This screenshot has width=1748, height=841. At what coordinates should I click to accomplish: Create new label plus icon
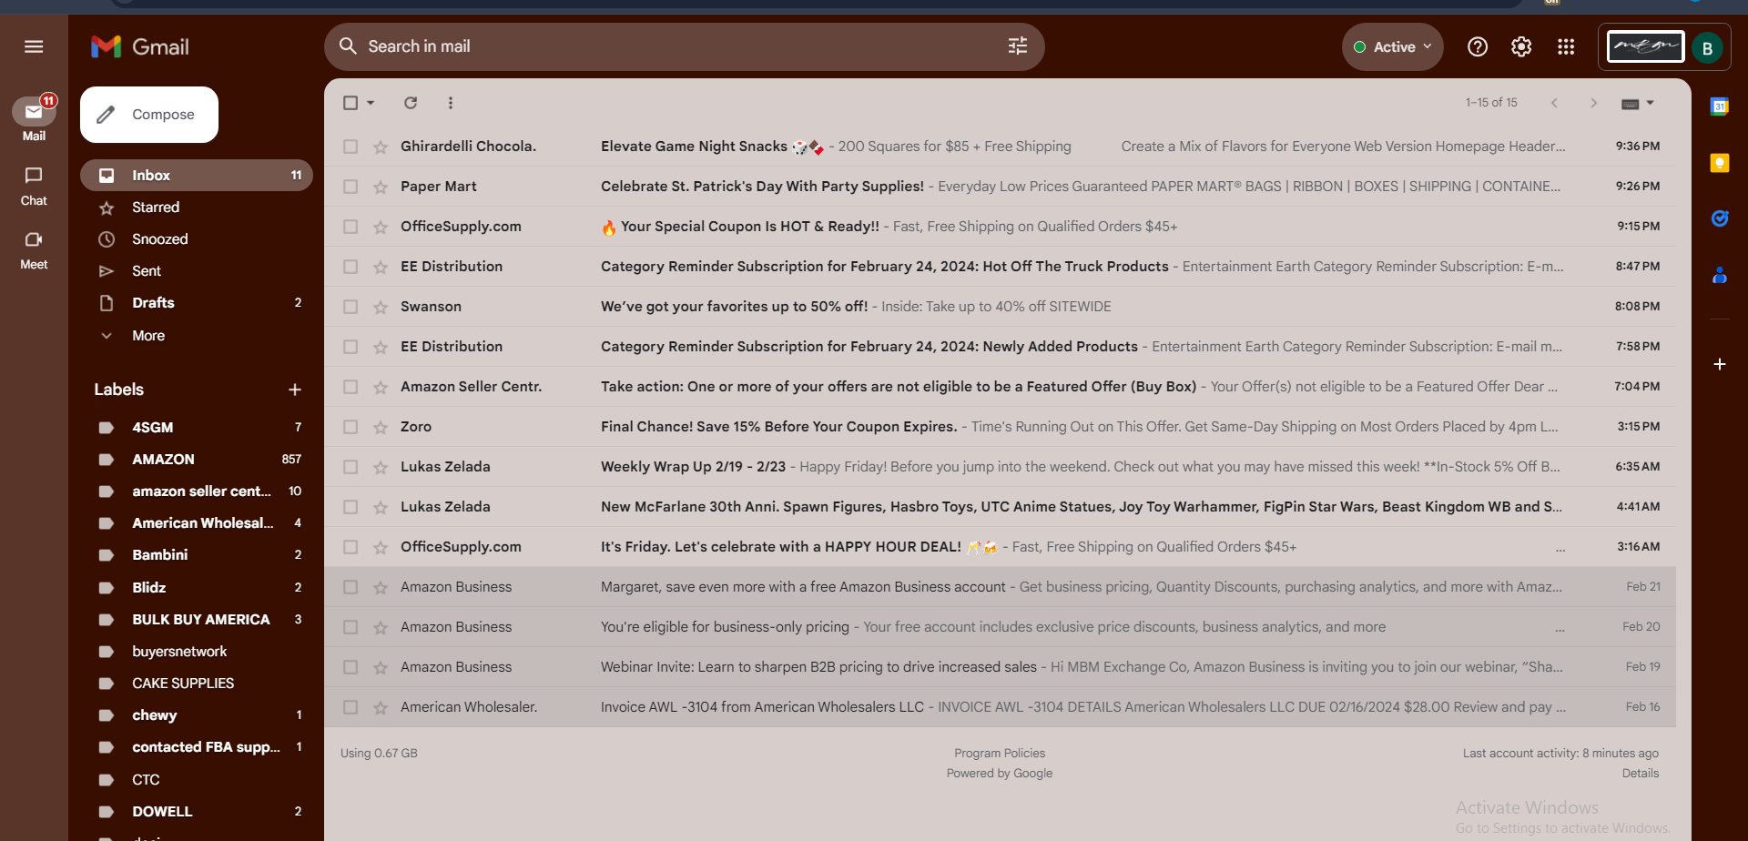pos(295,390)
